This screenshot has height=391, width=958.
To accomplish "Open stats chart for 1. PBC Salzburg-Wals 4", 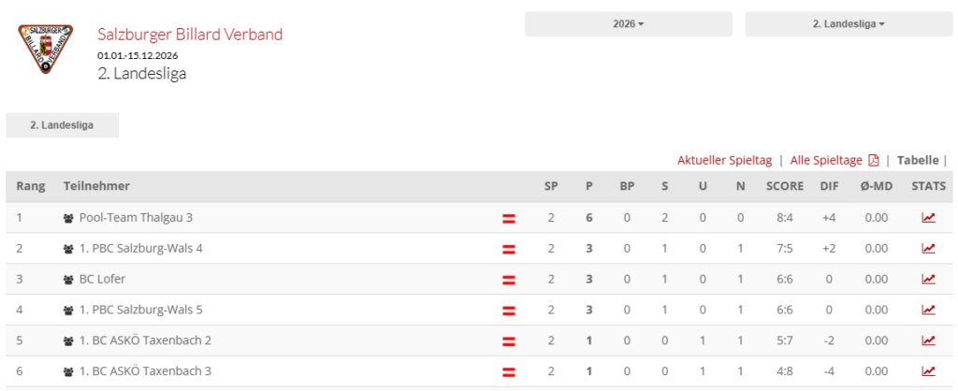I will point(928,249).
